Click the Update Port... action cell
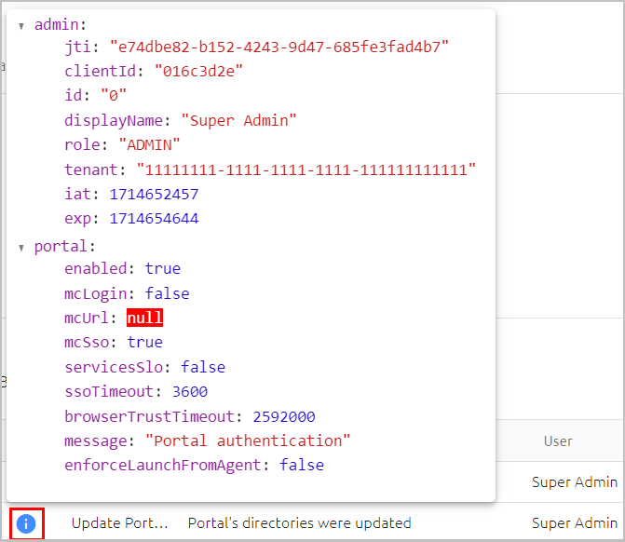This screenshot has height=542, width=625. coord(119,523)
